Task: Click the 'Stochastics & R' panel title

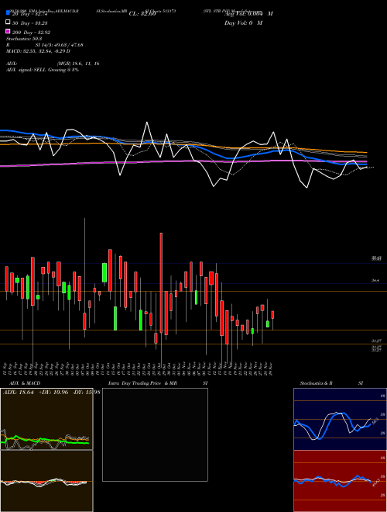Action: (x=316, y=383)
